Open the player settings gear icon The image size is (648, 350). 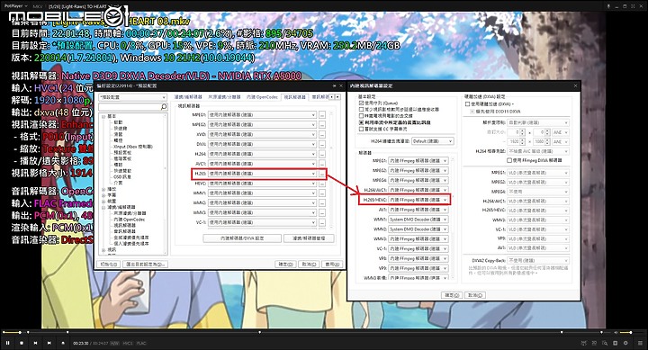click(x=625, y=343)
